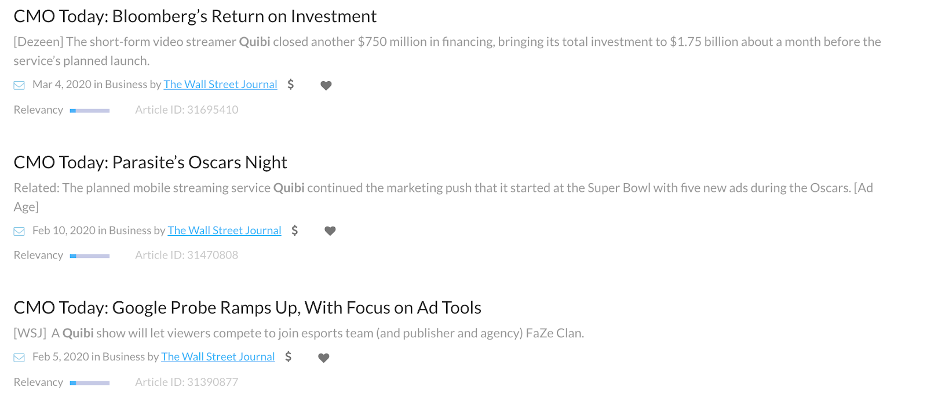927x401 pixels.
Task: Click the envelope icon beside Feb 10, 2020
Action: [19, 231]
